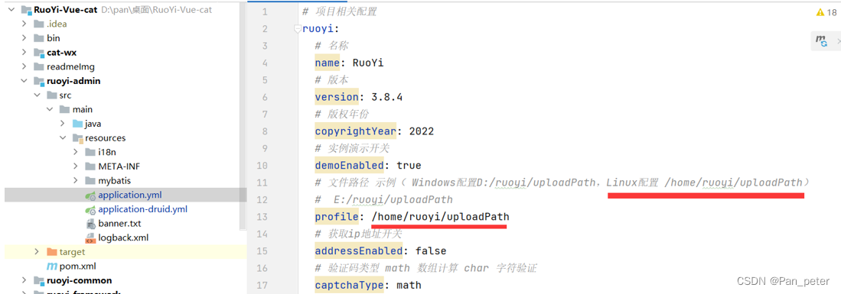Click the resources root folder icon

[77, 137]
